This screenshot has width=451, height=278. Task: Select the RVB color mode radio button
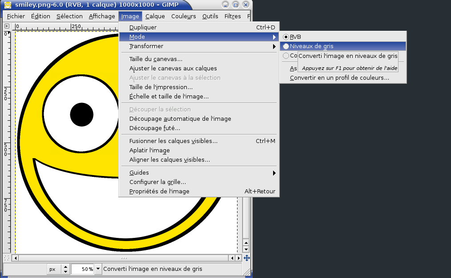pyautogui.click(x=286, y=37)
